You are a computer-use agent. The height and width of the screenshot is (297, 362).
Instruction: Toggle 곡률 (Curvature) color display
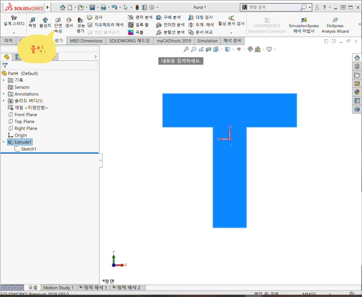point(136,32)
